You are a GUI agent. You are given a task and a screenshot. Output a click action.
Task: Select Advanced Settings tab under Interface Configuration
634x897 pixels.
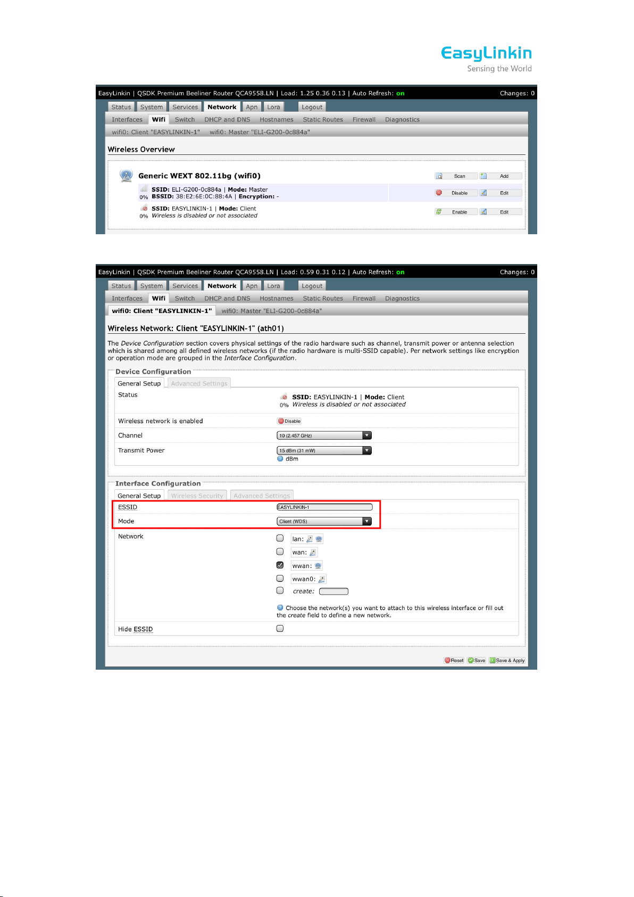pyautogui.click(x=262, y=496)
